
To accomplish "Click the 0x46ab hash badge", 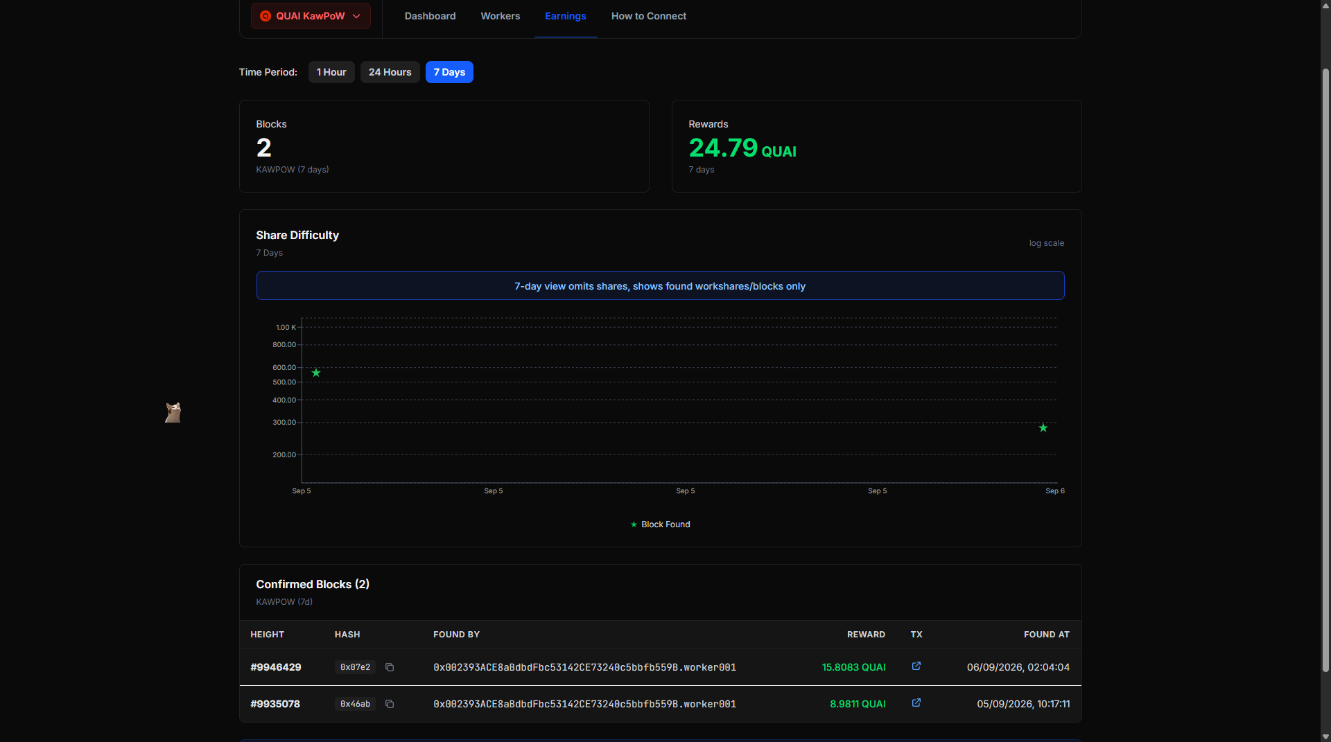I will point(355,704).
